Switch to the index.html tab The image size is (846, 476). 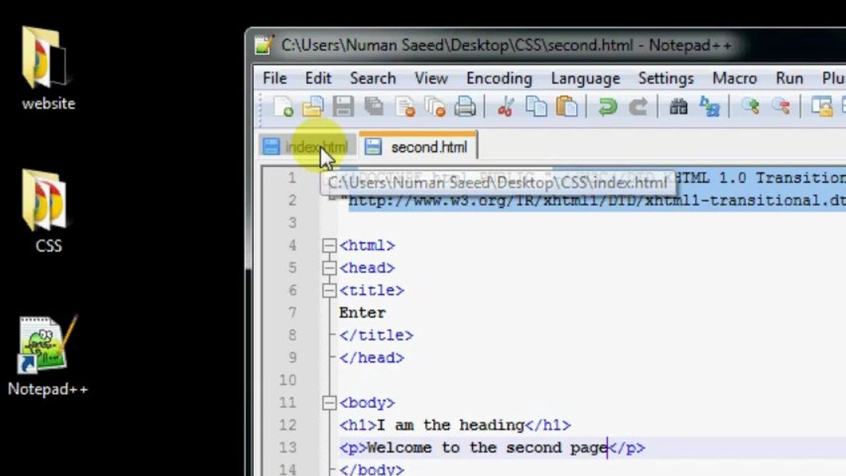[308, 147]
